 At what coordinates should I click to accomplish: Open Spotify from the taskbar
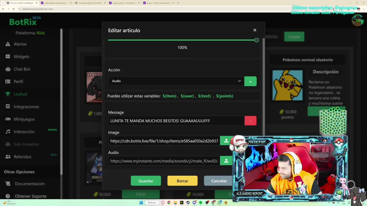(x=201, y=203)
